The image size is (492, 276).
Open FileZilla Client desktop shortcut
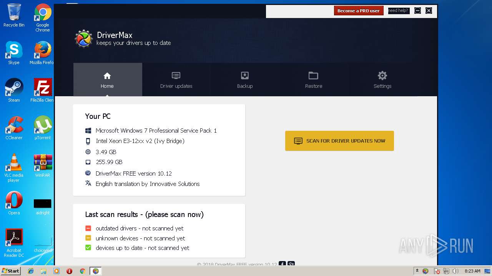[42, 90]
